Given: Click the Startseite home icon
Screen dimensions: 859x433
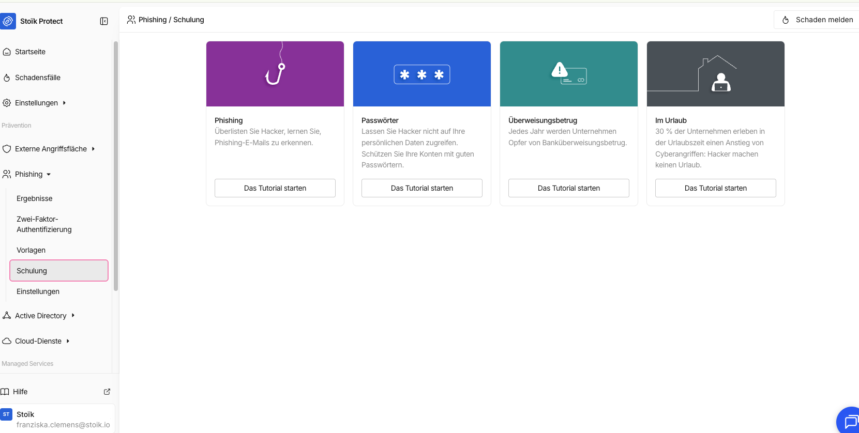Looking at the screenshot, I should tap(7, 52).
